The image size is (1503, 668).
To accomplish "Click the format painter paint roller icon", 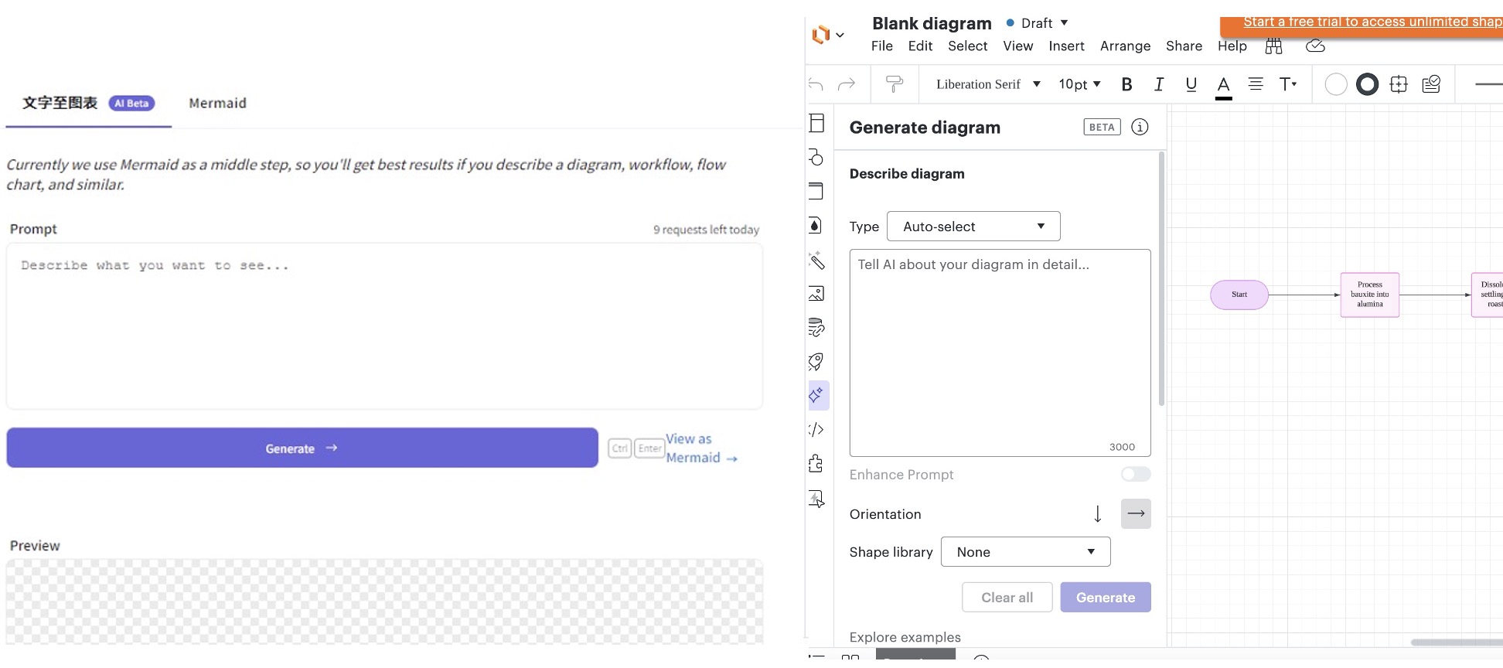I will (x=894, y=84).
